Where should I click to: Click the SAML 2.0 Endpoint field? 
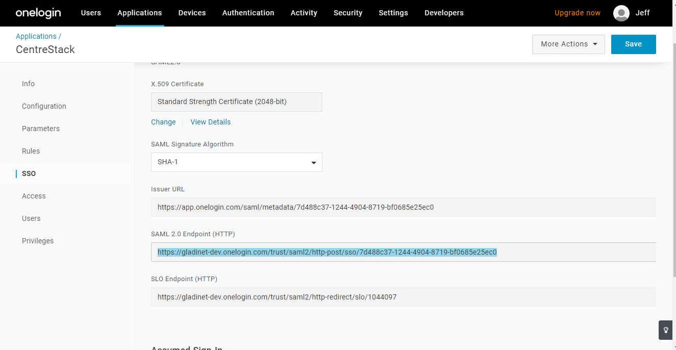(404, 252)
